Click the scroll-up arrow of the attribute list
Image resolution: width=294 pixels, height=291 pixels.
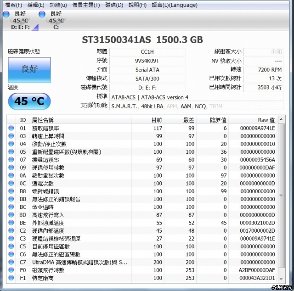pos(281,119)
